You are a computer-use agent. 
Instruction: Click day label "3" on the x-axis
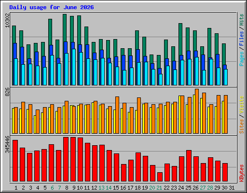30,188
